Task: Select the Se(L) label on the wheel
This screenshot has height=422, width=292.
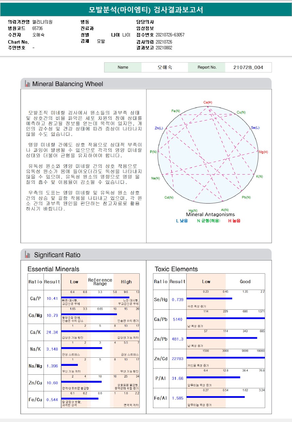Action: point(255,128)
